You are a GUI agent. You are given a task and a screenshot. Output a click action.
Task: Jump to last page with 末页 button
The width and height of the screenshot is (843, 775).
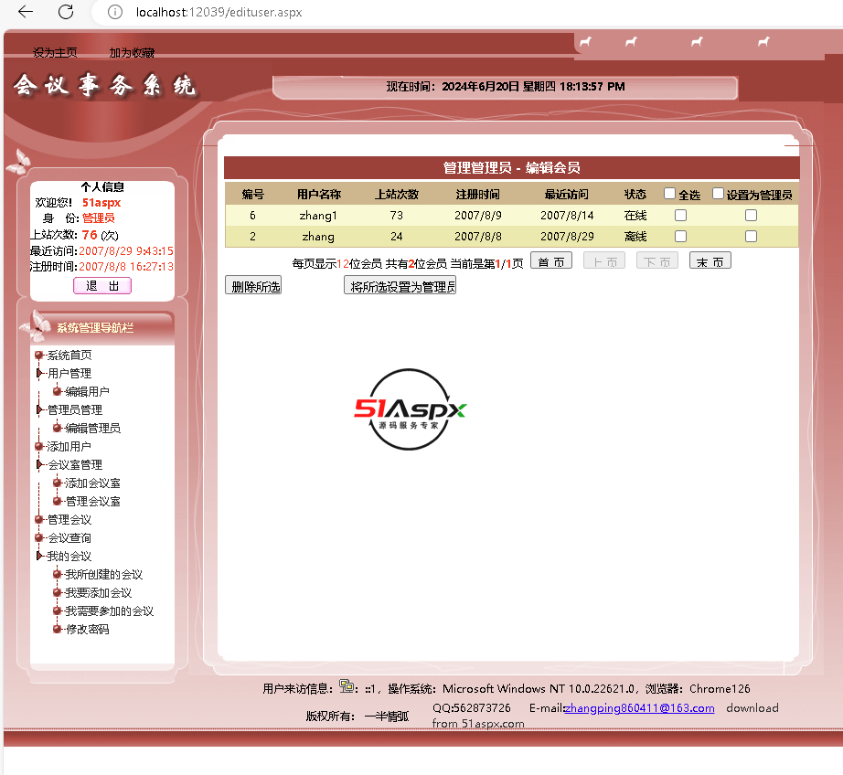(x=710, y=260)
